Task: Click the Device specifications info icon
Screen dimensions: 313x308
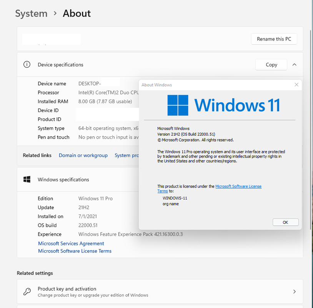Action: pos(27,65)
